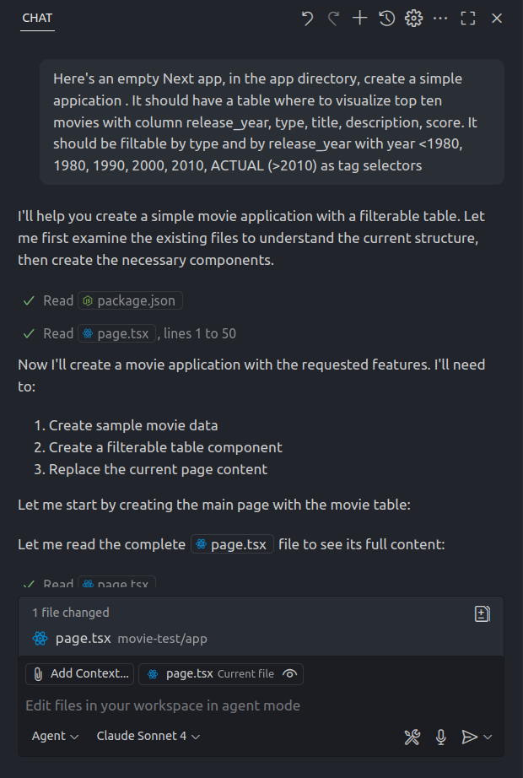This screenshot has height=778, width=523.
Task: Open page.tsx link in Read step
Action: point(117,333)
